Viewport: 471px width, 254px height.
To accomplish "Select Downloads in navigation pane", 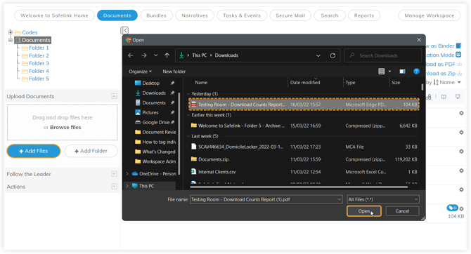I will 154,93.
